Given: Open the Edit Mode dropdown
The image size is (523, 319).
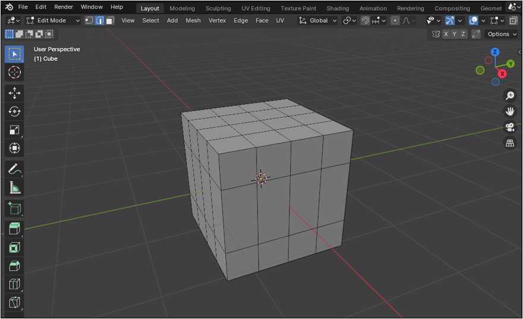Looking at the screenshot, I should point(53,20).
